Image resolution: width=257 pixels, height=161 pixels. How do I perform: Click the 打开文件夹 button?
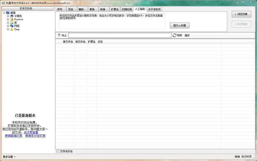(28, 9)
